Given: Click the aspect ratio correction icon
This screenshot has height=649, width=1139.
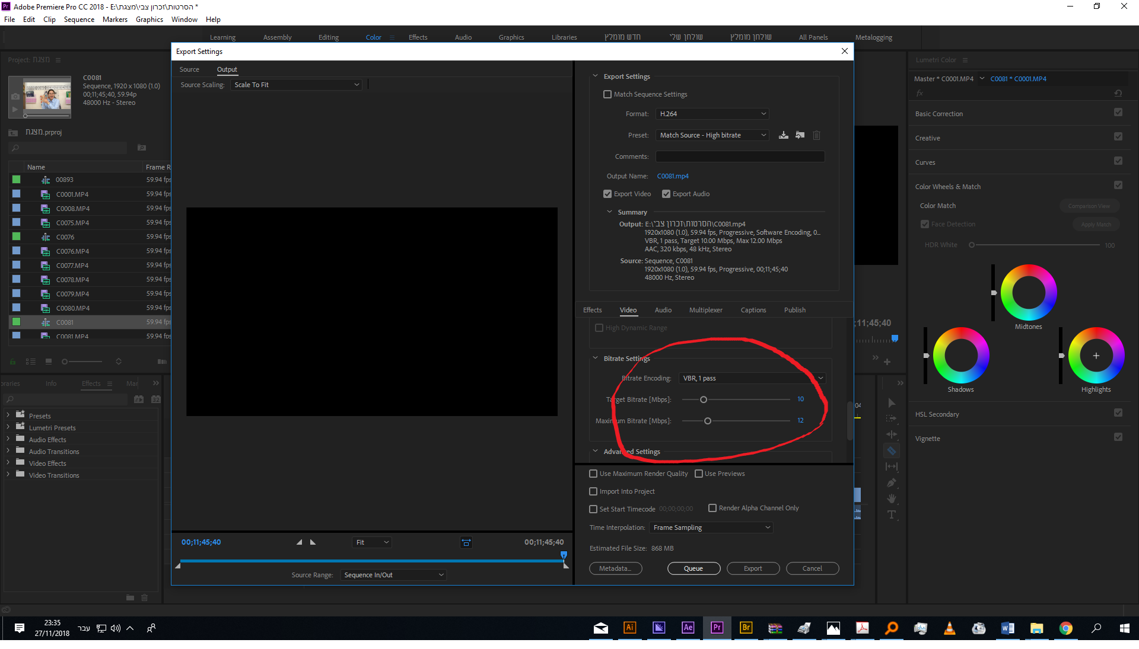Looking at the screenshot, I should (466, 542).
